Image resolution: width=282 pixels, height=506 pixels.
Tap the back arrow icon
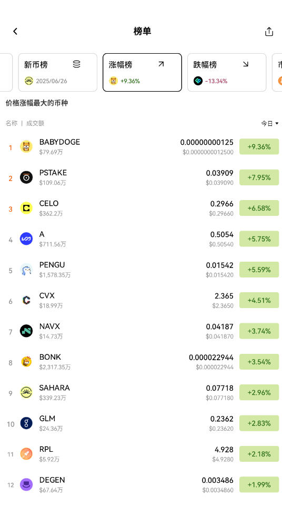tap(15, 31)
